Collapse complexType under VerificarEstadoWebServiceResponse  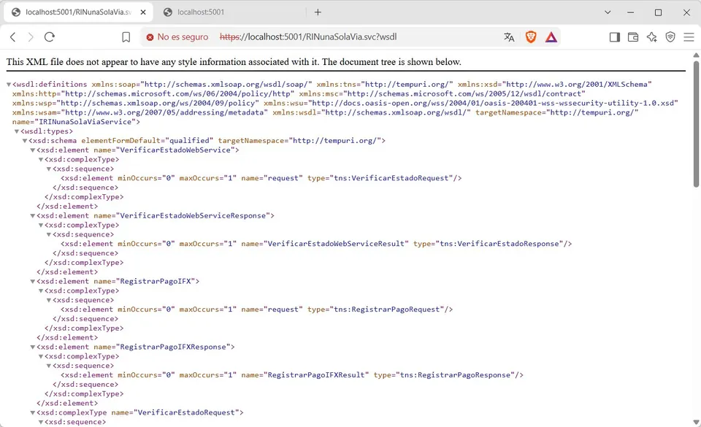click(41, 225)
